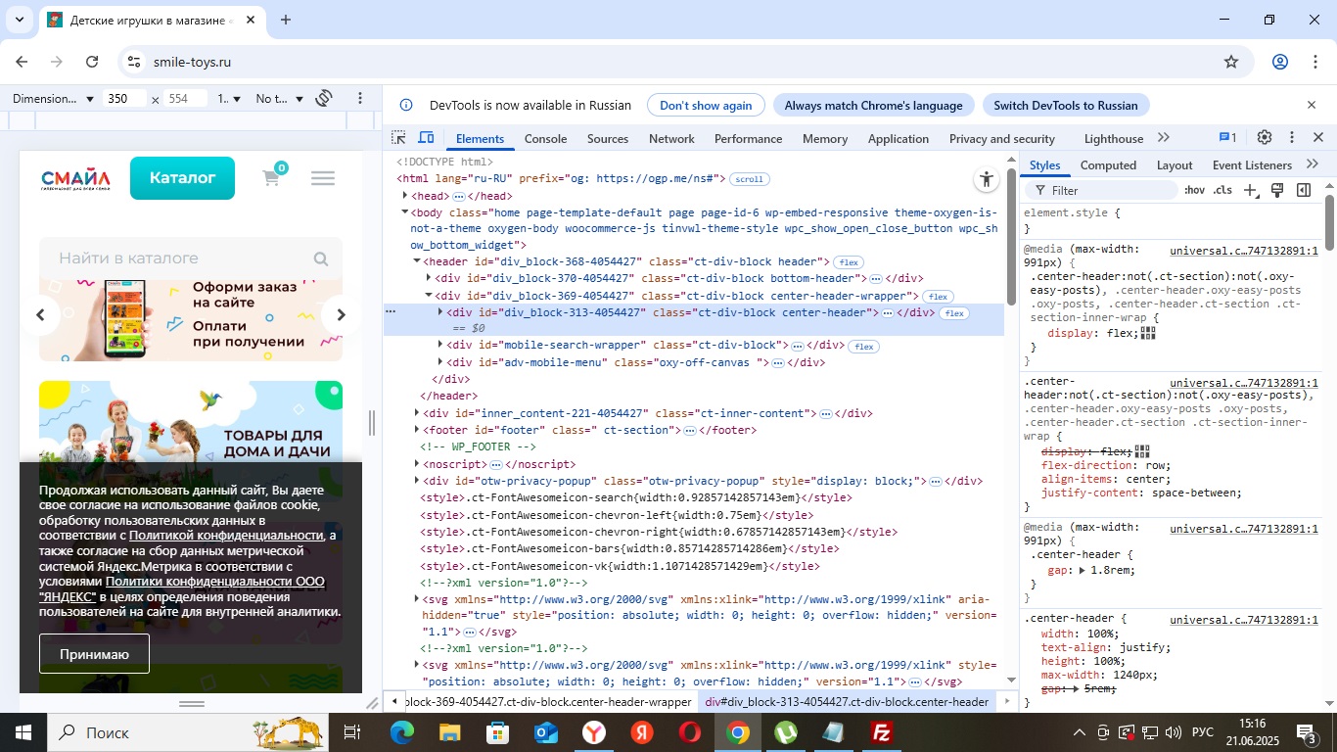Open the computed styles sidebar icon
This screenshot has height=752, width=1337.
[x=1304, y=190]
